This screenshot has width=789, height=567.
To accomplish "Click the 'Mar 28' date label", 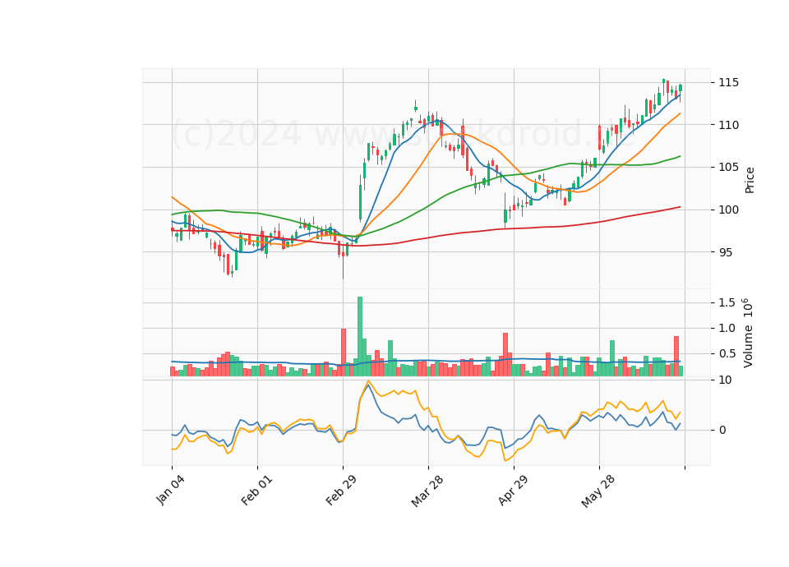I will click(427, 491).
